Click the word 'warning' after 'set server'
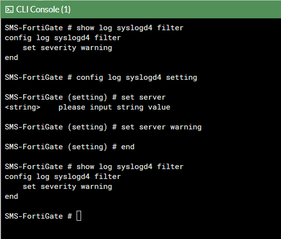 tap(186, 127)
